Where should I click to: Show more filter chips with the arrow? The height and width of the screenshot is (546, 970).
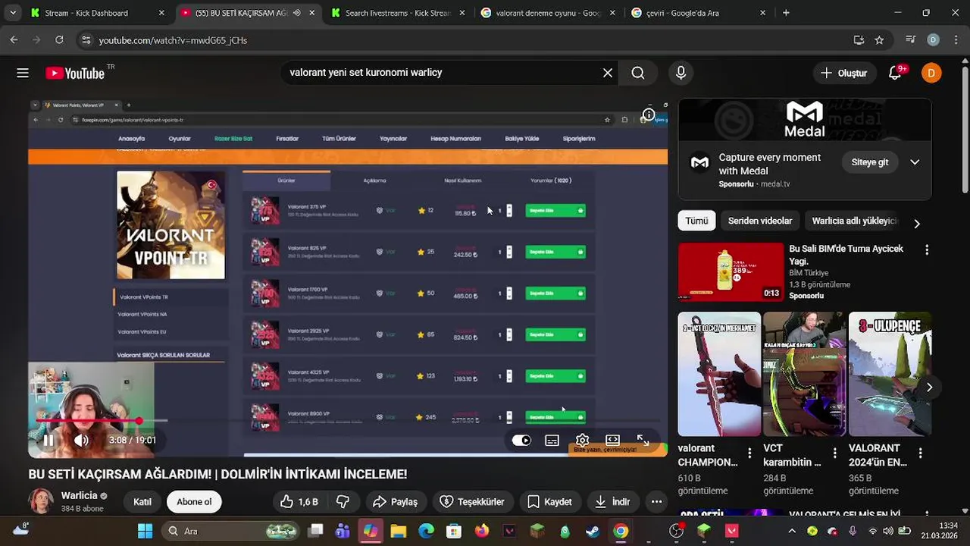917,223
